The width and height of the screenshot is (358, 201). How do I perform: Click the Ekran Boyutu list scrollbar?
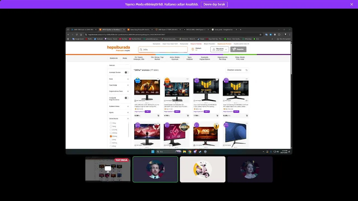[x=129, y=130]
